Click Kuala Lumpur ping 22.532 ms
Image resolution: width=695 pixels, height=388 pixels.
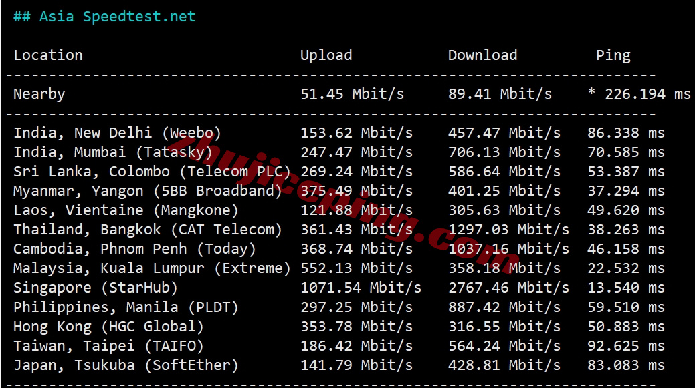pos(626,268)
